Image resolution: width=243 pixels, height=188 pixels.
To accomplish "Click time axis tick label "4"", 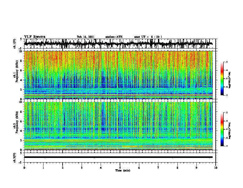I will click(x=101, y=168).
